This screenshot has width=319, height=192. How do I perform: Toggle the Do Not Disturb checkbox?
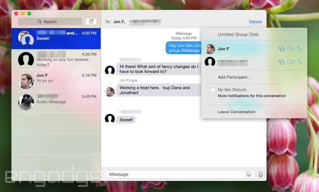coord(213,90)
